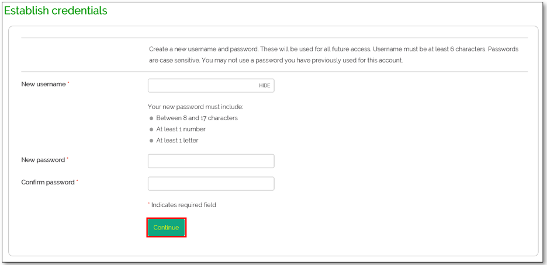Select the Confirm password text box
Screen dimensions: 547x265
click(211, 184)
